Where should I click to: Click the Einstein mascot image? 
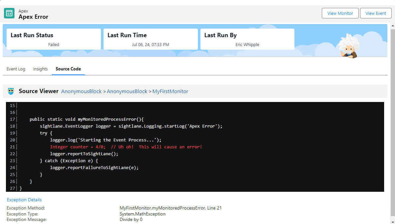[348, 45]
